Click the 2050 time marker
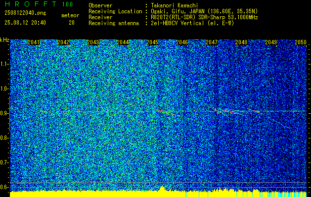311x197 pixels. [x=301, y=42]
